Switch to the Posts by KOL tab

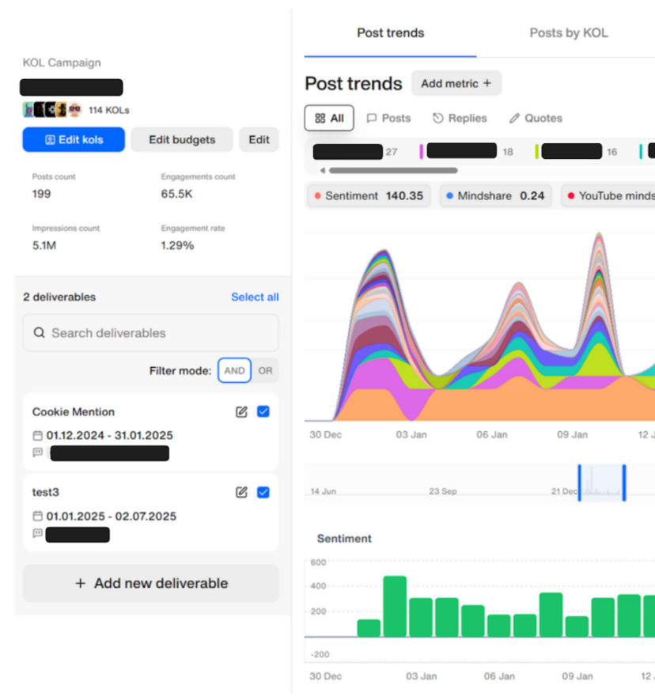tap(568, 32)
